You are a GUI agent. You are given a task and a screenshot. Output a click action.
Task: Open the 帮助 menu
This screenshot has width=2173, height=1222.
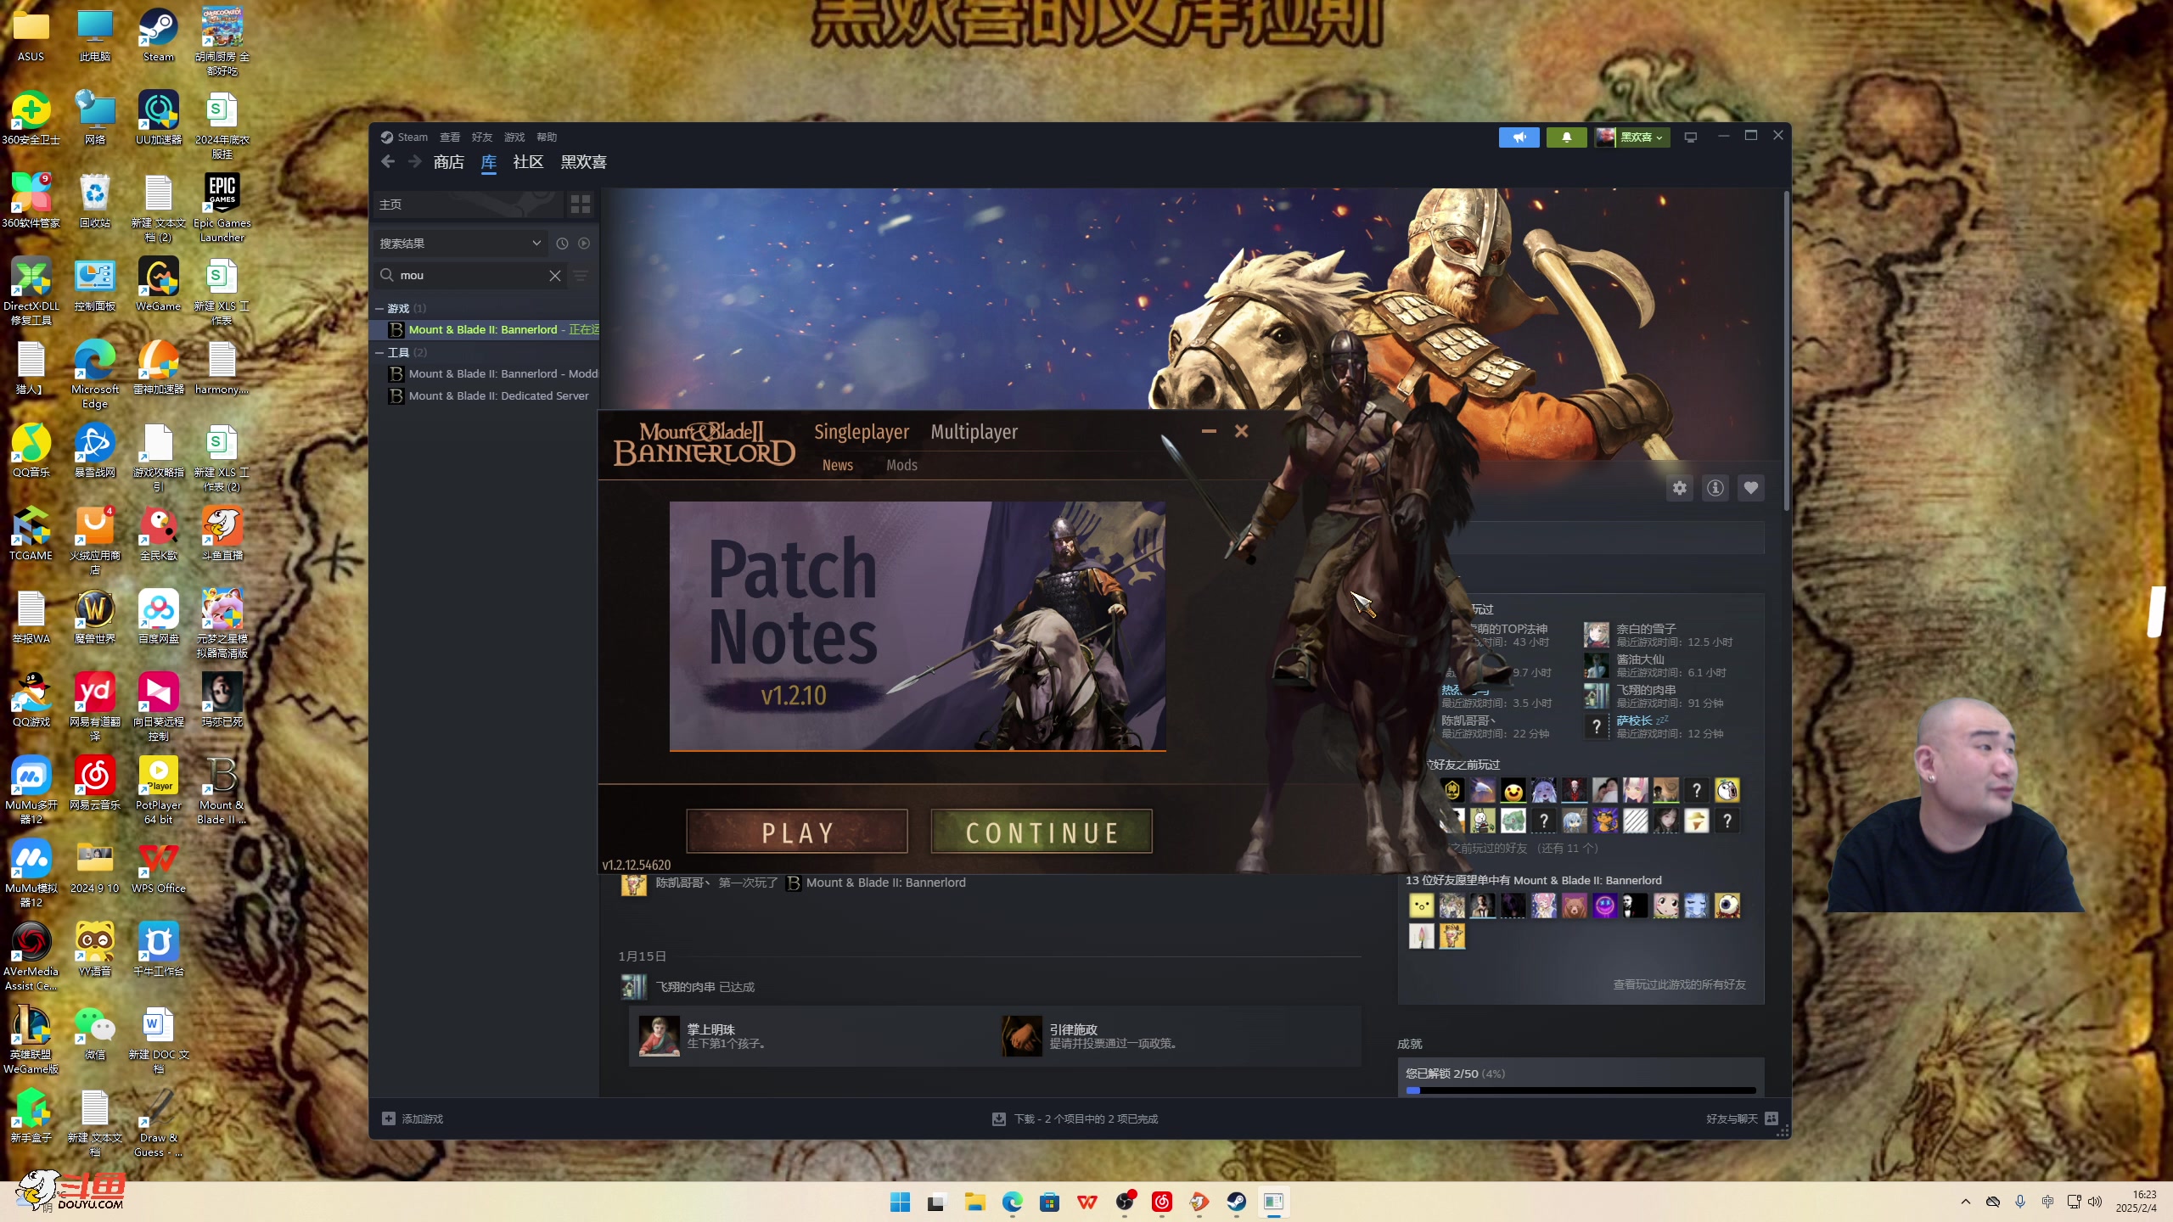(547, 137)
